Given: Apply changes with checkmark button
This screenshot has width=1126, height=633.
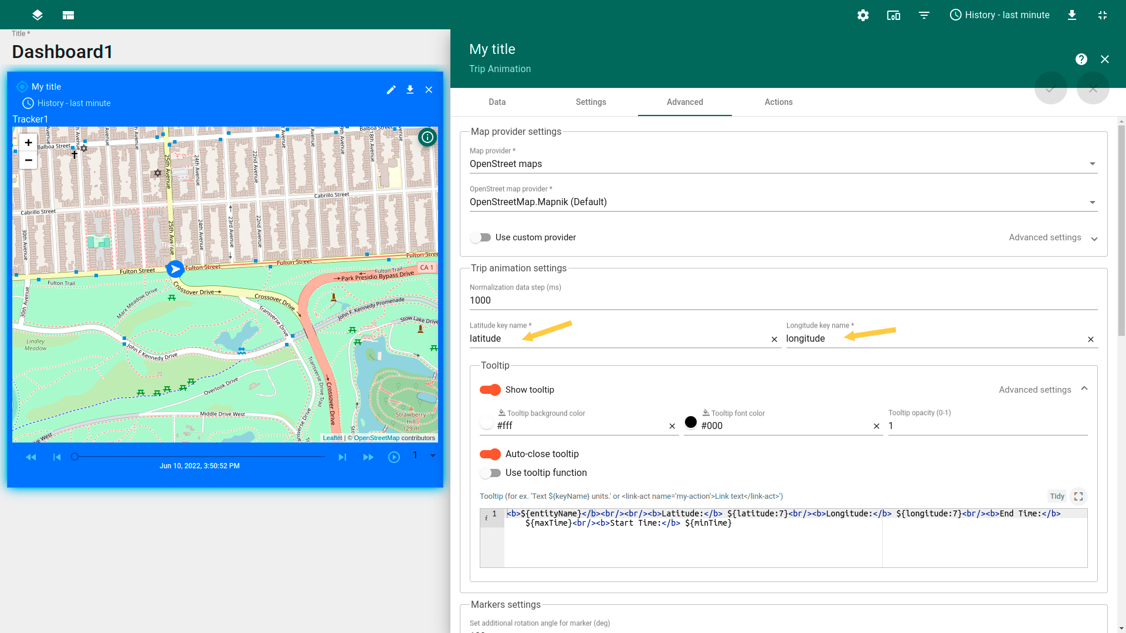Looking at the screenshot, I should coord(1051,89).
